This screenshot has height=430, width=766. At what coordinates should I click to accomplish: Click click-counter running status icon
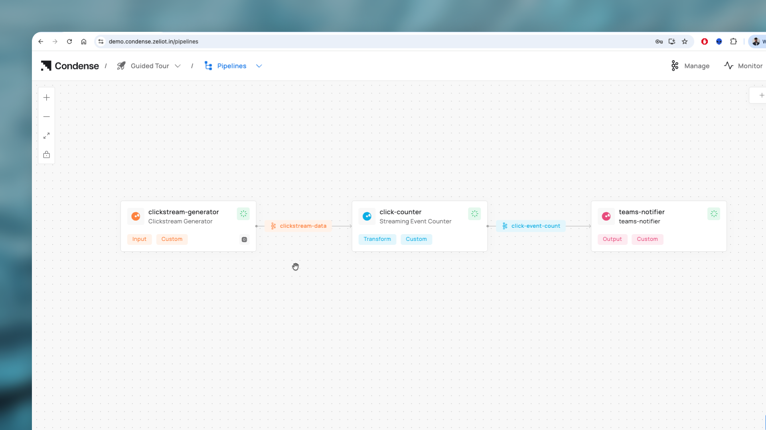[474, 214]
